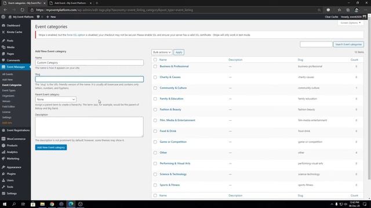Open All Events submenu item
Image resolution: width=371 pixels, height=208 pixels.
point(8,75)
